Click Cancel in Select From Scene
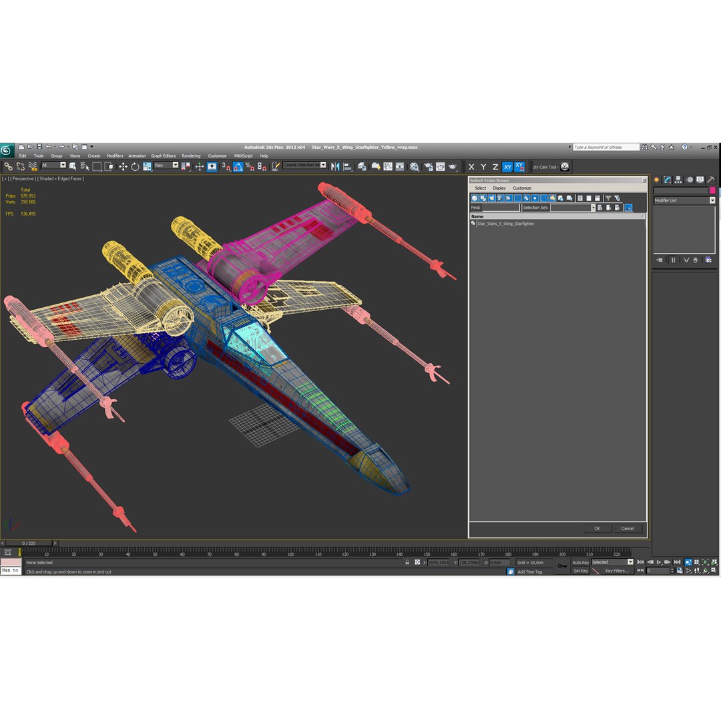 pyautogui.click(x=628, y=528)
